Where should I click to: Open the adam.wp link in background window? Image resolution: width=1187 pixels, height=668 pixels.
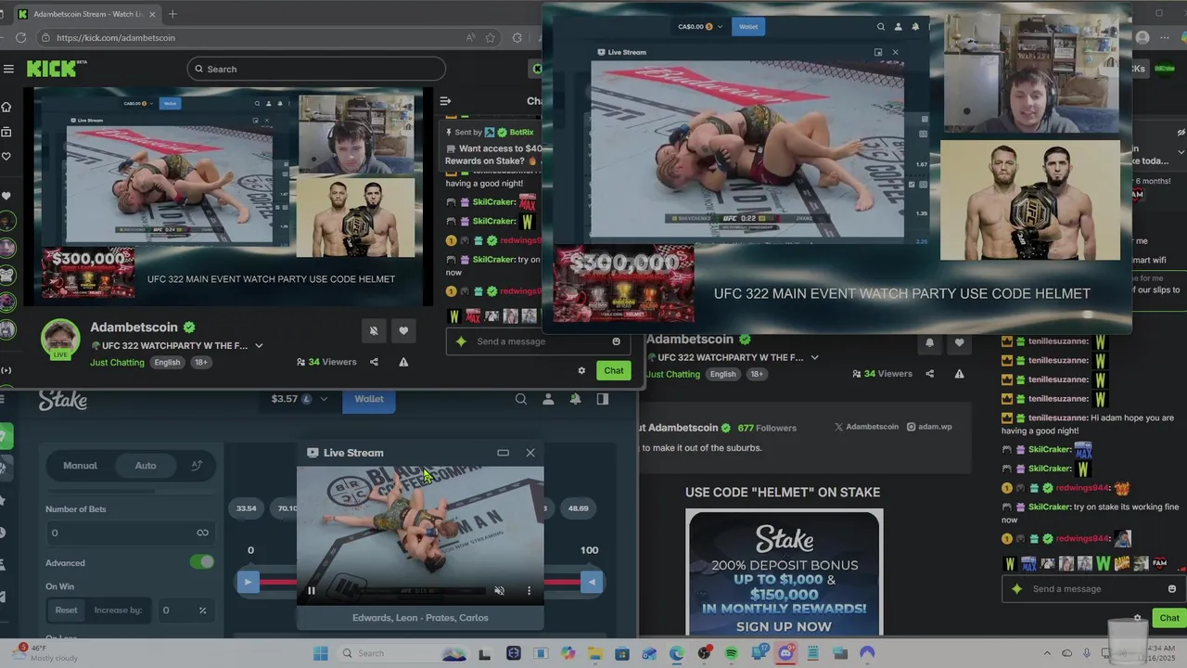point(929,427)
